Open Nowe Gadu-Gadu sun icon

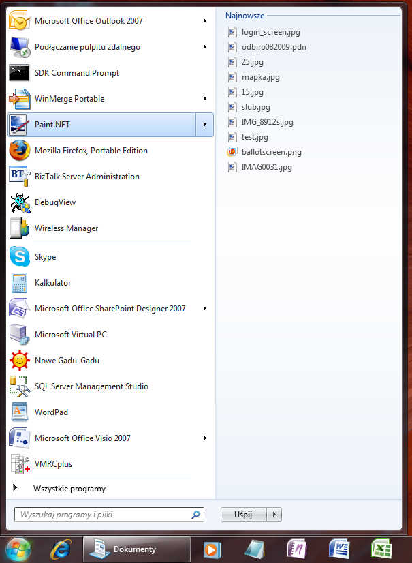click(19, 360)
